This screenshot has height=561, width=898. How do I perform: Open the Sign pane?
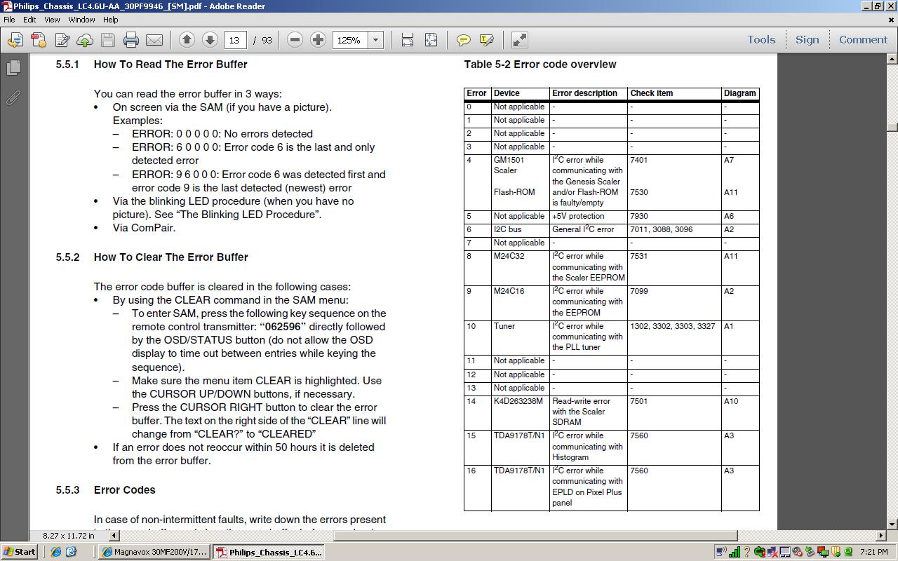[807, 40]
